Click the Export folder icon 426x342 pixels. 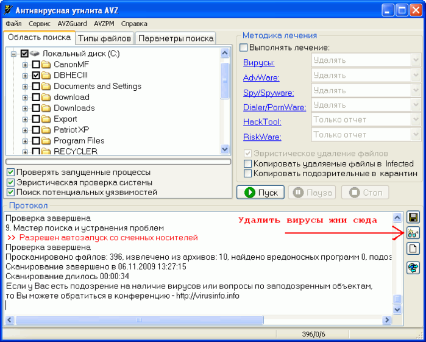[46, 119]
